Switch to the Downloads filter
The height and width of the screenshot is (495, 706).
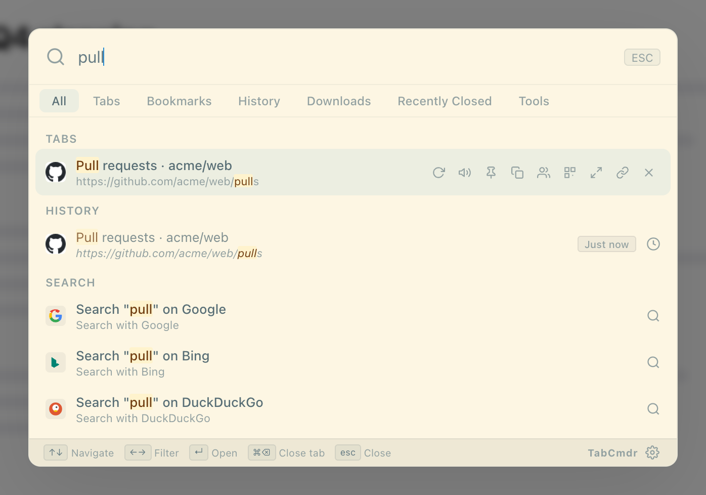click(339, 101)
